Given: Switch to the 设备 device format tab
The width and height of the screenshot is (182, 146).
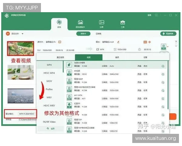Looking at the screenshot, I should 145,57.
